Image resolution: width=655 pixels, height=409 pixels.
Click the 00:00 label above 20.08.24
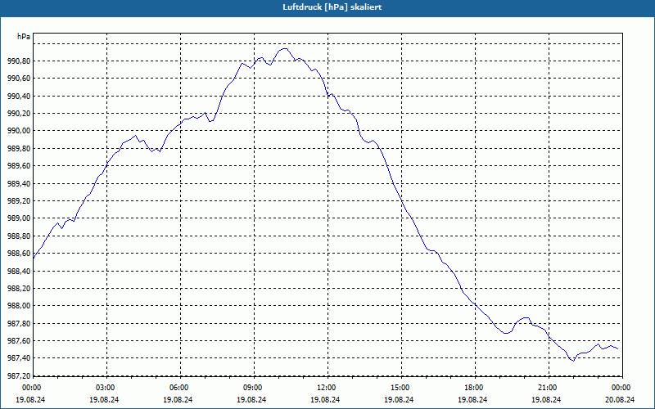pos(622,388)
